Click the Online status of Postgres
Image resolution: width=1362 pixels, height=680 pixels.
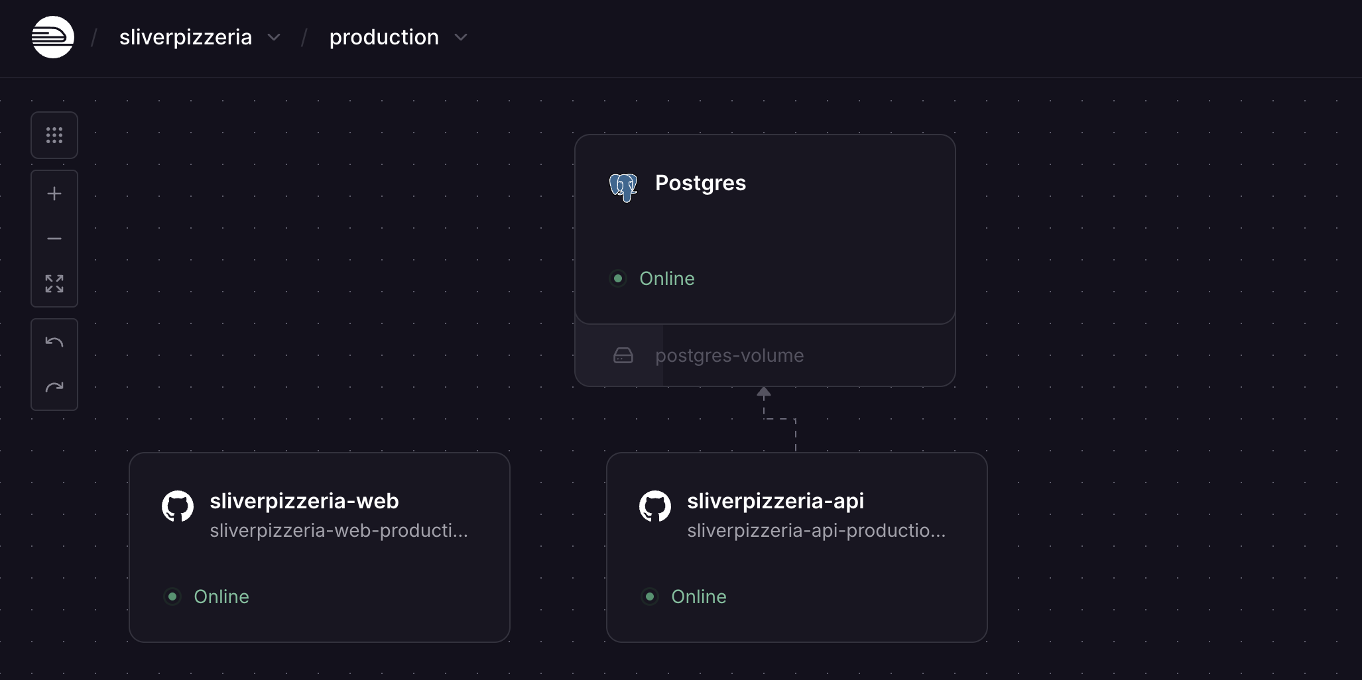[666, 278]
